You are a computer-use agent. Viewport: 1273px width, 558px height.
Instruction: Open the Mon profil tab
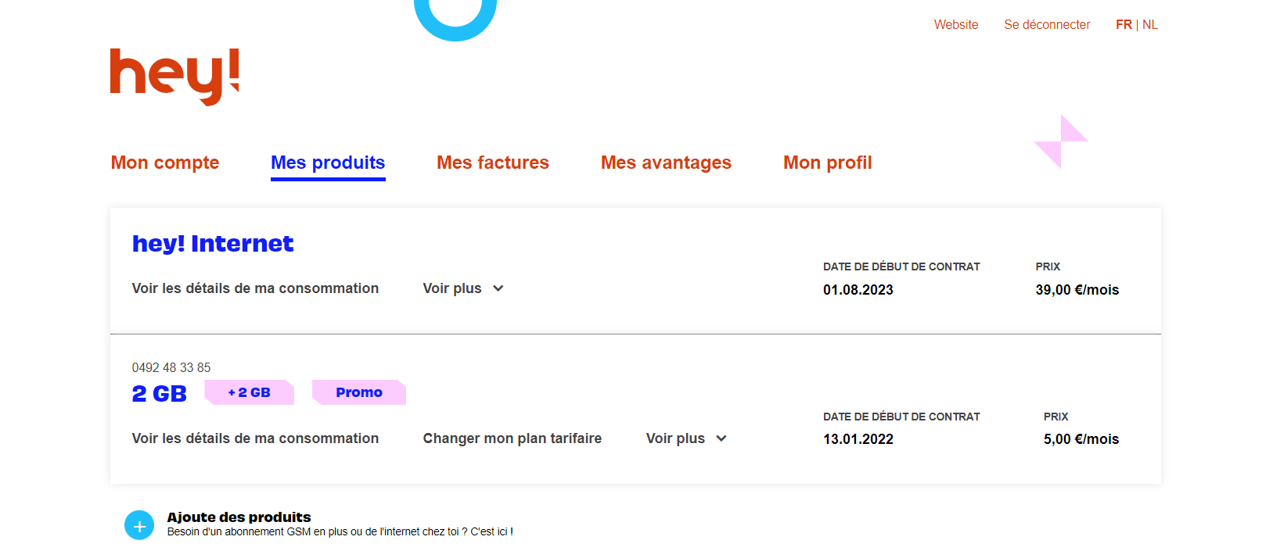827,163
